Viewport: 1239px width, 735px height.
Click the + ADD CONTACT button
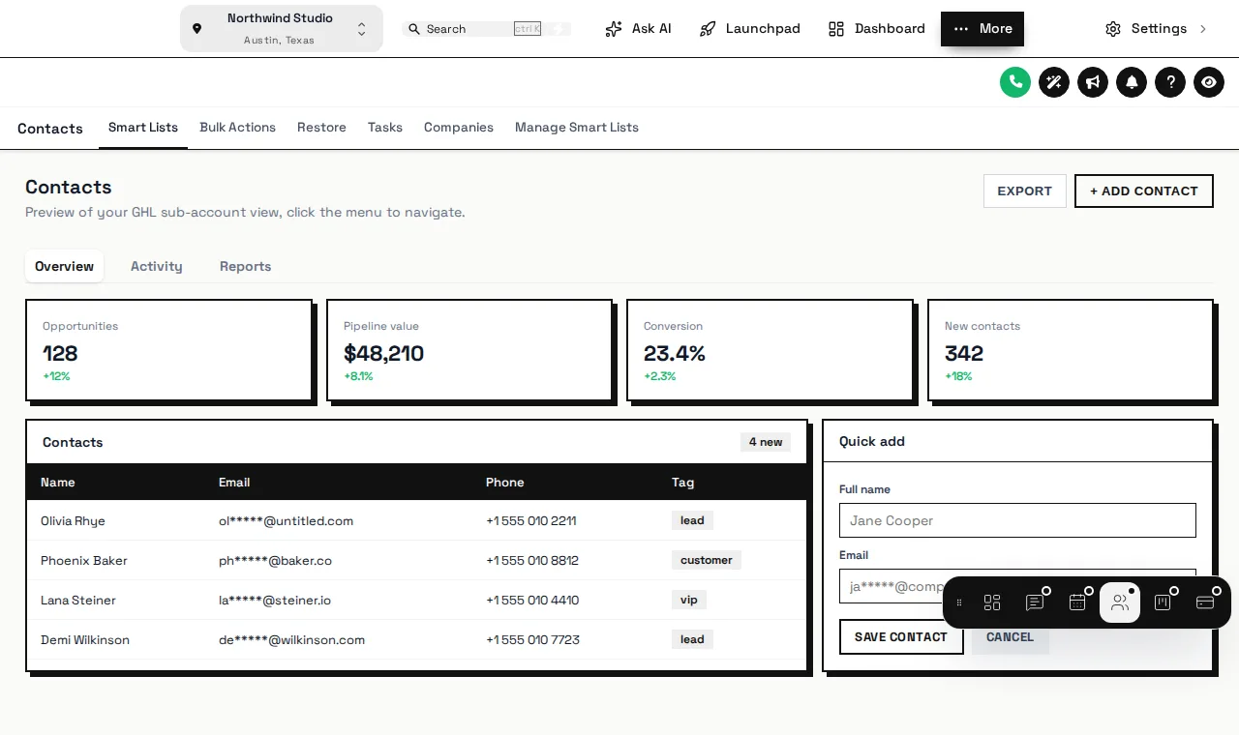pyautogui.click(x=1144, y=191)
